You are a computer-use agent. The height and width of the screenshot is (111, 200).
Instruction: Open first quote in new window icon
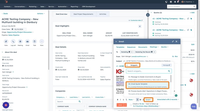(x=188, y=19)
